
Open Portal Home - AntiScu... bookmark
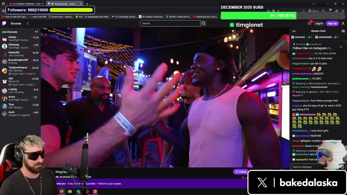(x=60, y=17)
